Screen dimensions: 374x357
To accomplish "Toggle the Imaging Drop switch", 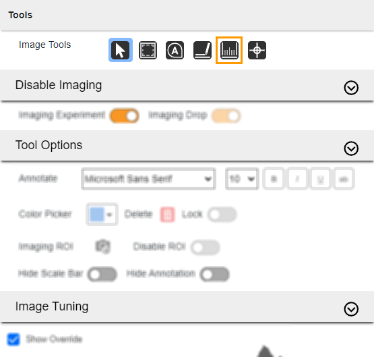I will tap(226, 116).
